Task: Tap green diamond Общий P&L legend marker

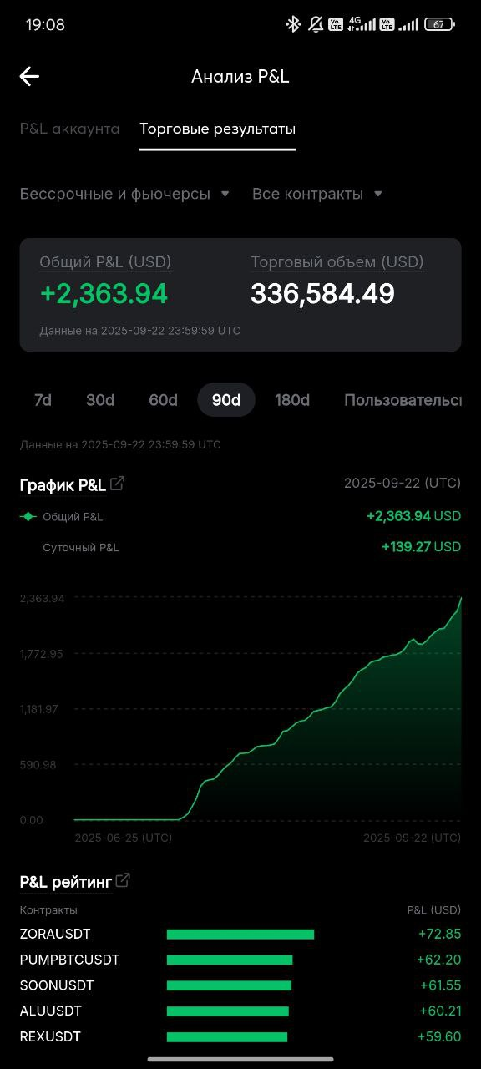Action: [28, 517]
